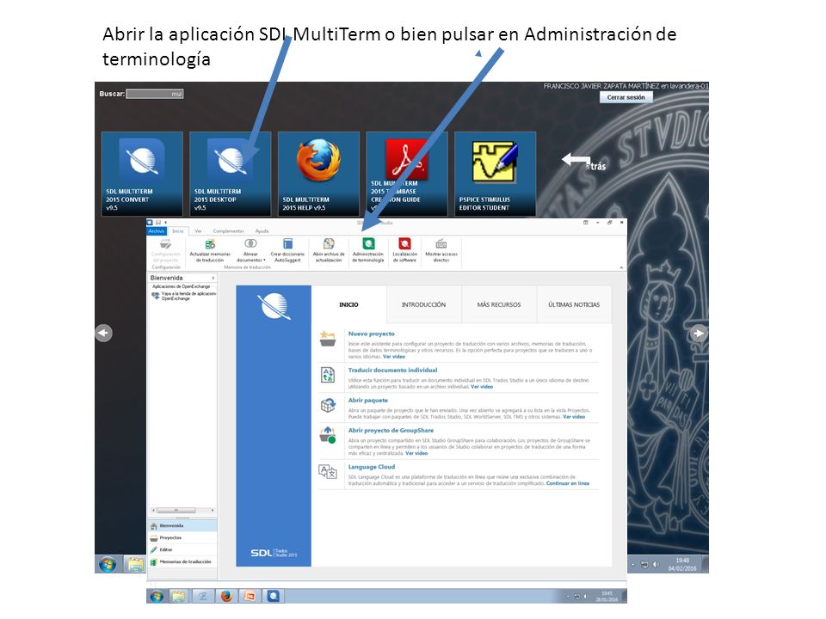Open Ver vídeo under Nuevo proyecto
The height and width of the screenshot is (619, 826).
pyautogui.click(x=394, y=356)
